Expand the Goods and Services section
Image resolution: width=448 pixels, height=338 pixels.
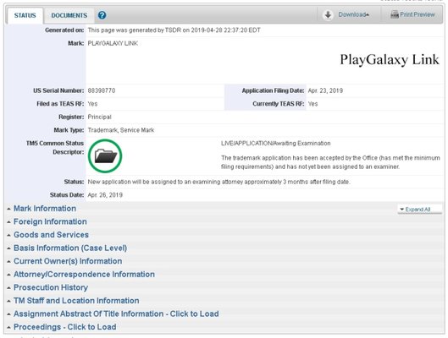click(51, 235)
